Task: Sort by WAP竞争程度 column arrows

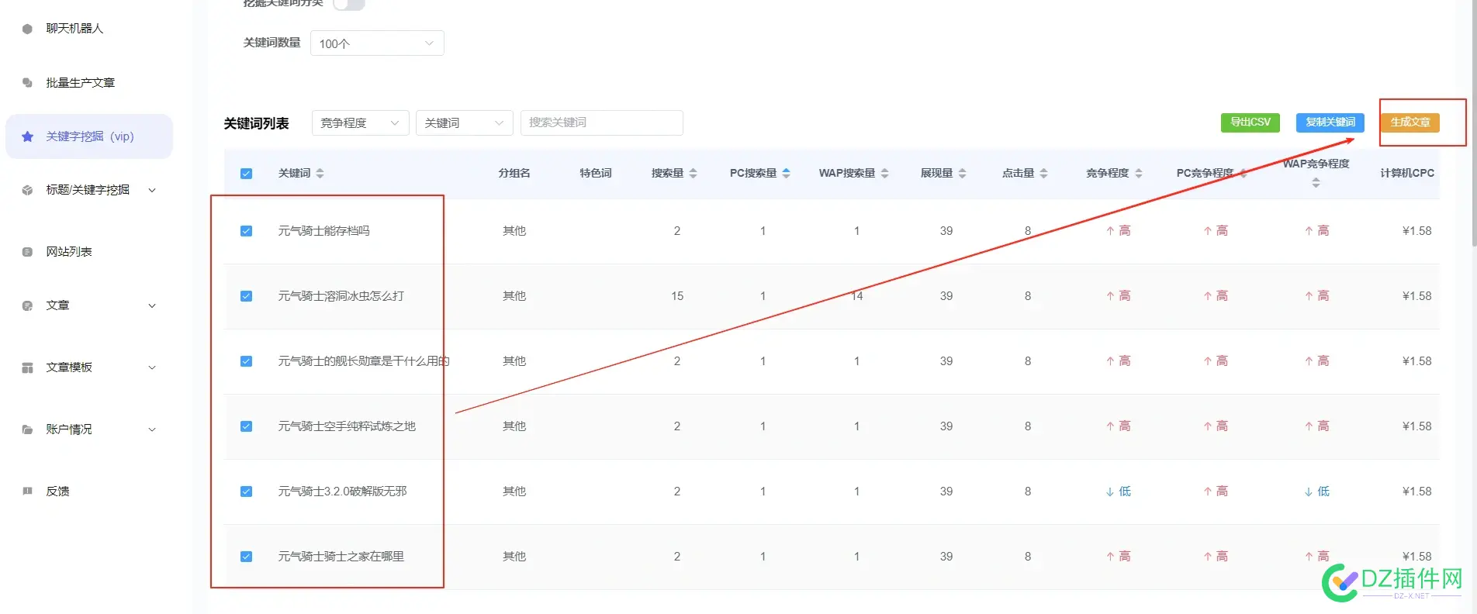Action: pyautogui.click(x=1316, y=183)
